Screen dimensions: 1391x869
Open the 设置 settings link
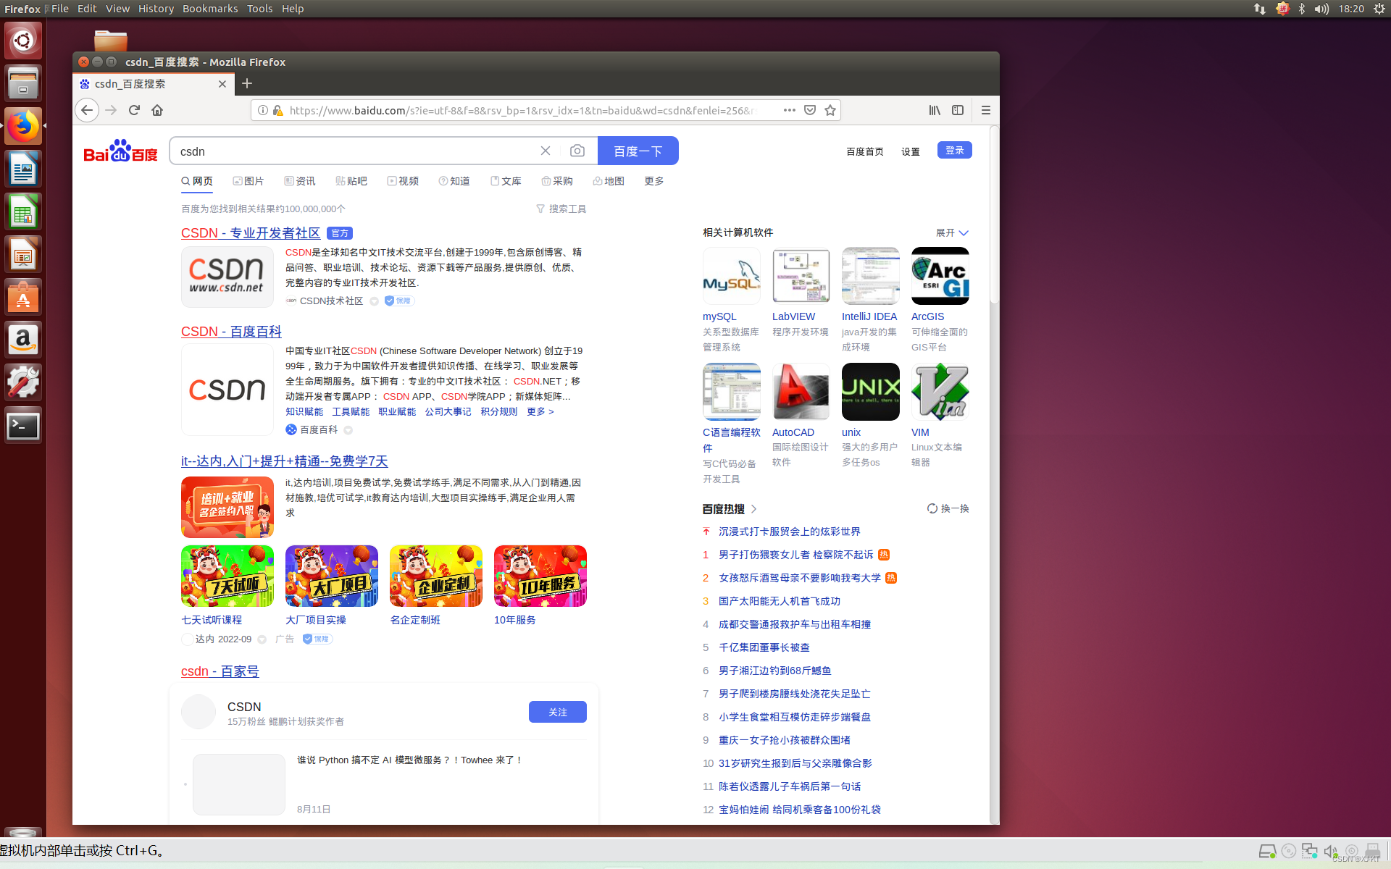[x=911, y=151]
